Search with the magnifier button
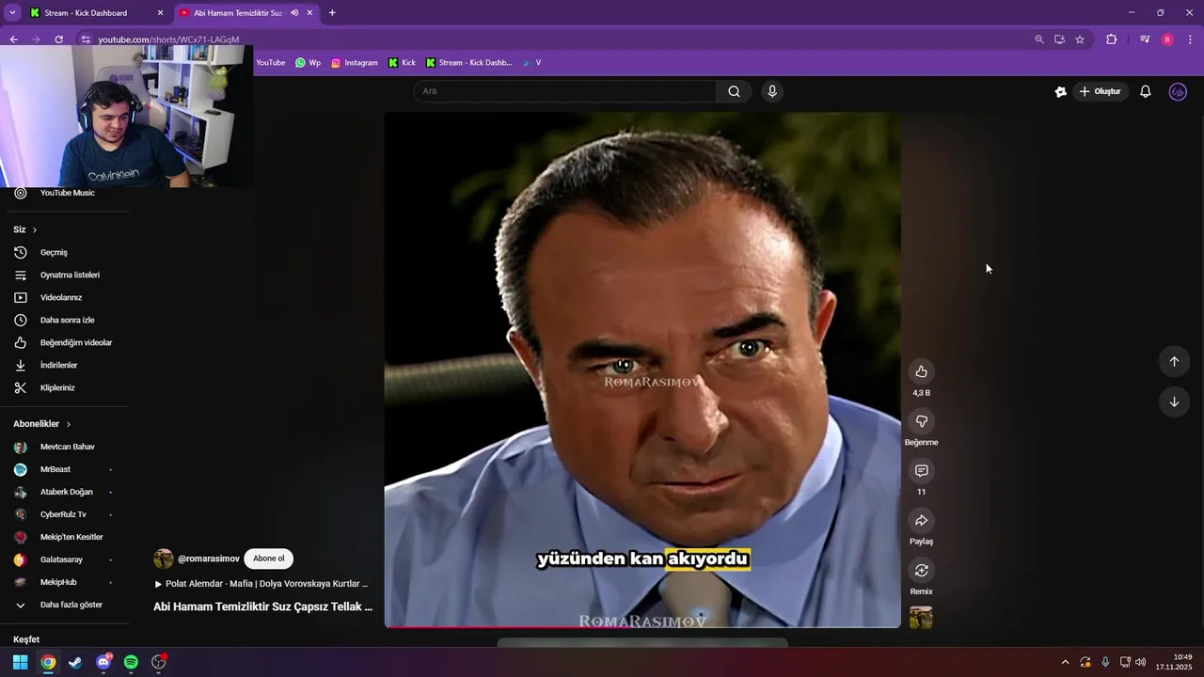Viewport: 1204px width, 677px height. pyautogui.click(x=734, y=91)
